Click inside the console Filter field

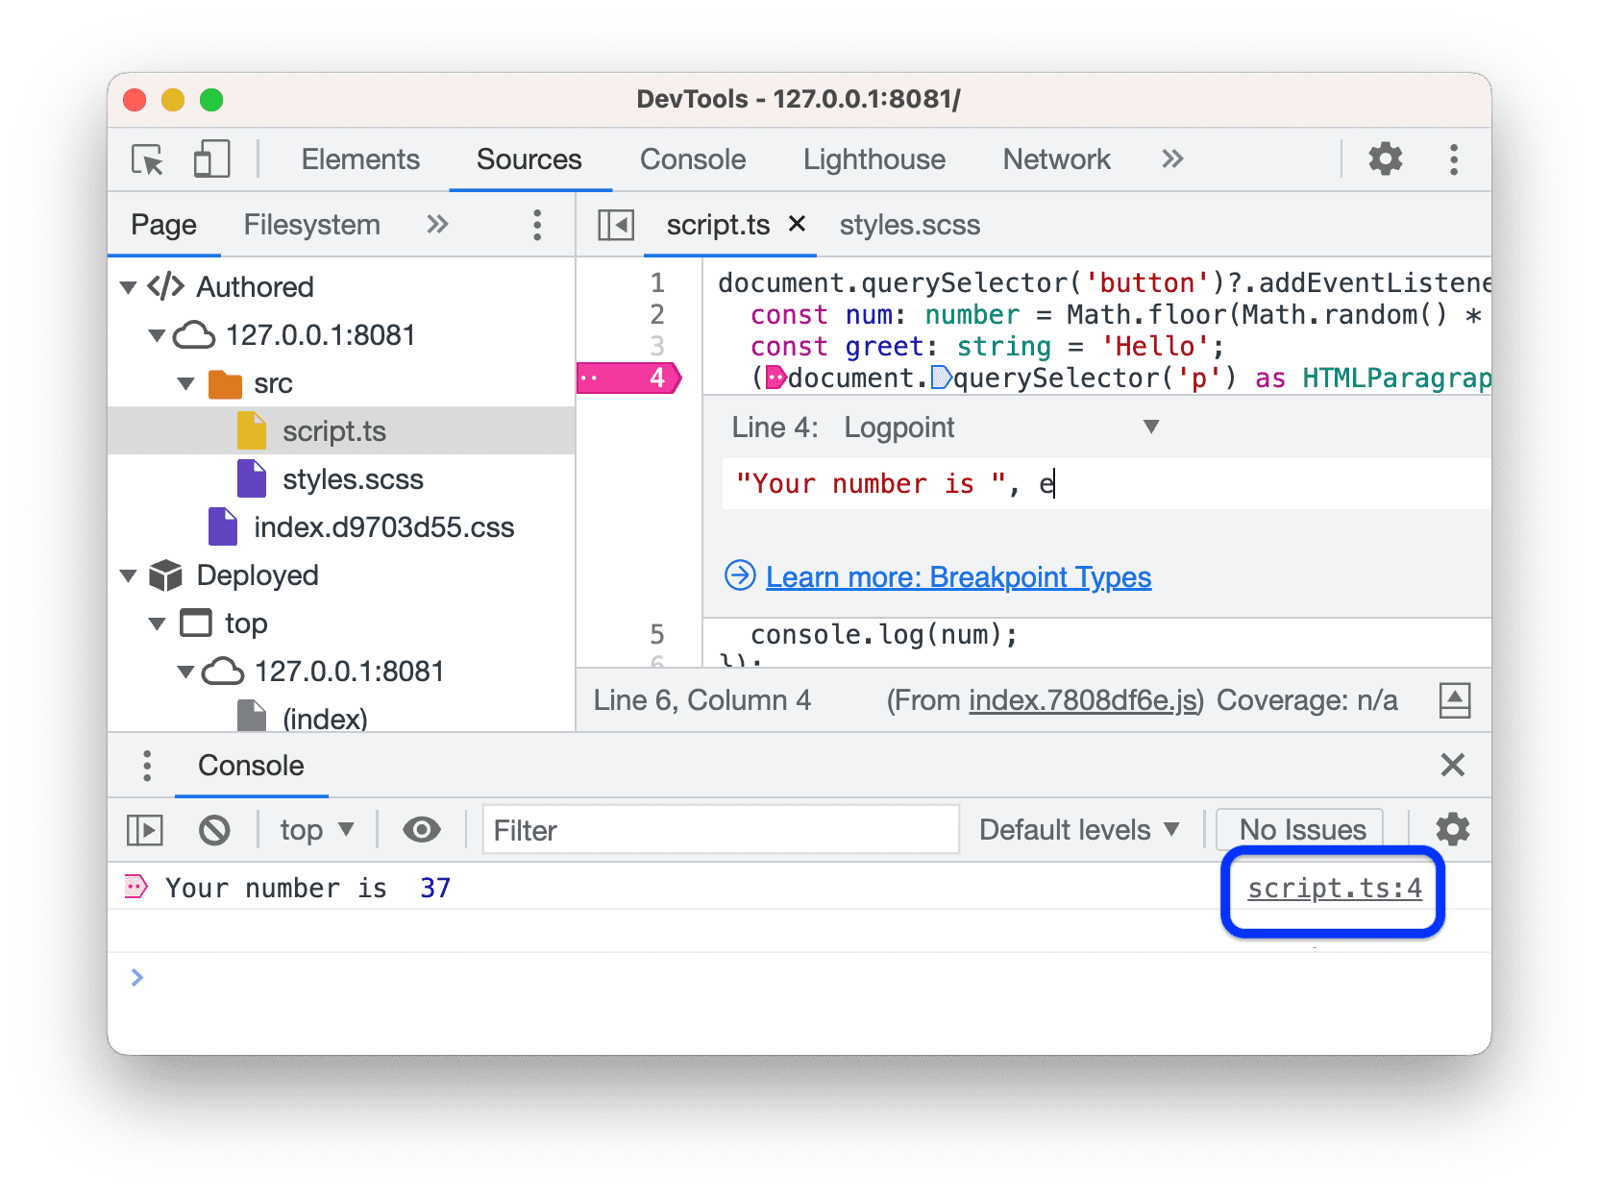click(x=719, y=829)
